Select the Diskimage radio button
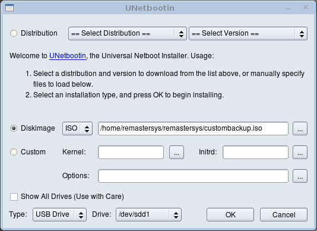 pos(14,128)
